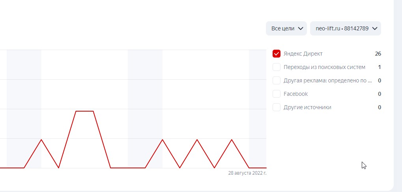Screen dimensions: 402x192
Task: Click the Другие источники legend label
Action: click(x=307, y=107)
